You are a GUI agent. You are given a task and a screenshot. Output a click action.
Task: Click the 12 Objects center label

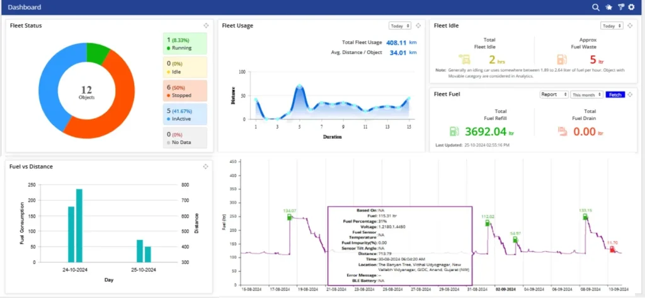pyautogui.click(x=86, y=92)
